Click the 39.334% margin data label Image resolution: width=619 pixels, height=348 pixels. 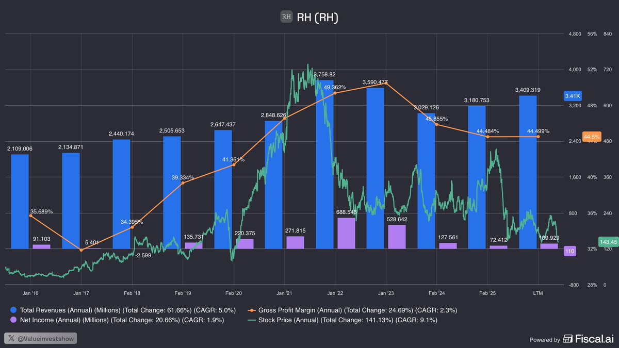point(183,177)
